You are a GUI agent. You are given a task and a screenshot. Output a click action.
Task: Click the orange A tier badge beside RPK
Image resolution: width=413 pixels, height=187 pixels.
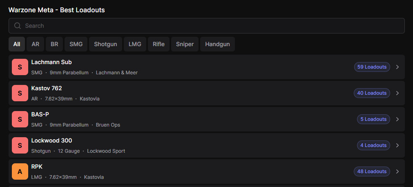pyautogui.click(x=20, y=171)
